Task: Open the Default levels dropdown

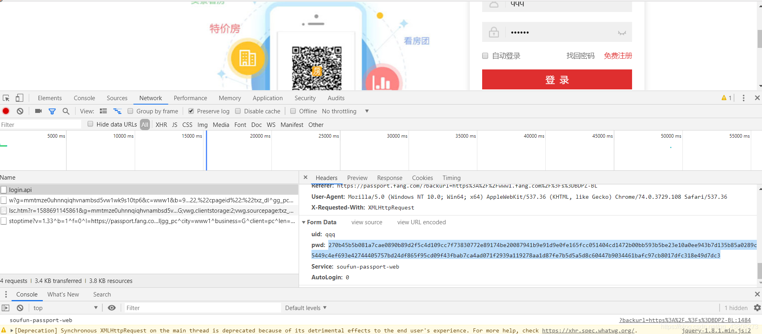Action: coord(306,308)
